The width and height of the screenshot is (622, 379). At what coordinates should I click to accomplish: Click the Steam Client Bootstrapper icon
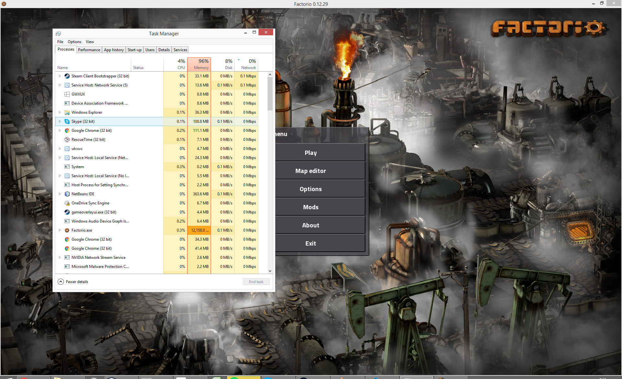[67, 76]
